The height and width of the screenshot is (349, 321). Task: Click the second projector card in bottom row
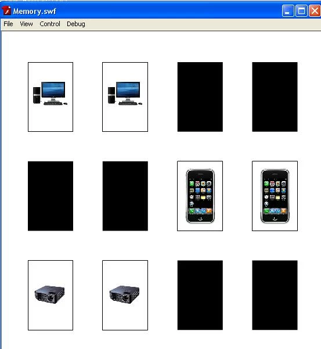pos(125,295)
